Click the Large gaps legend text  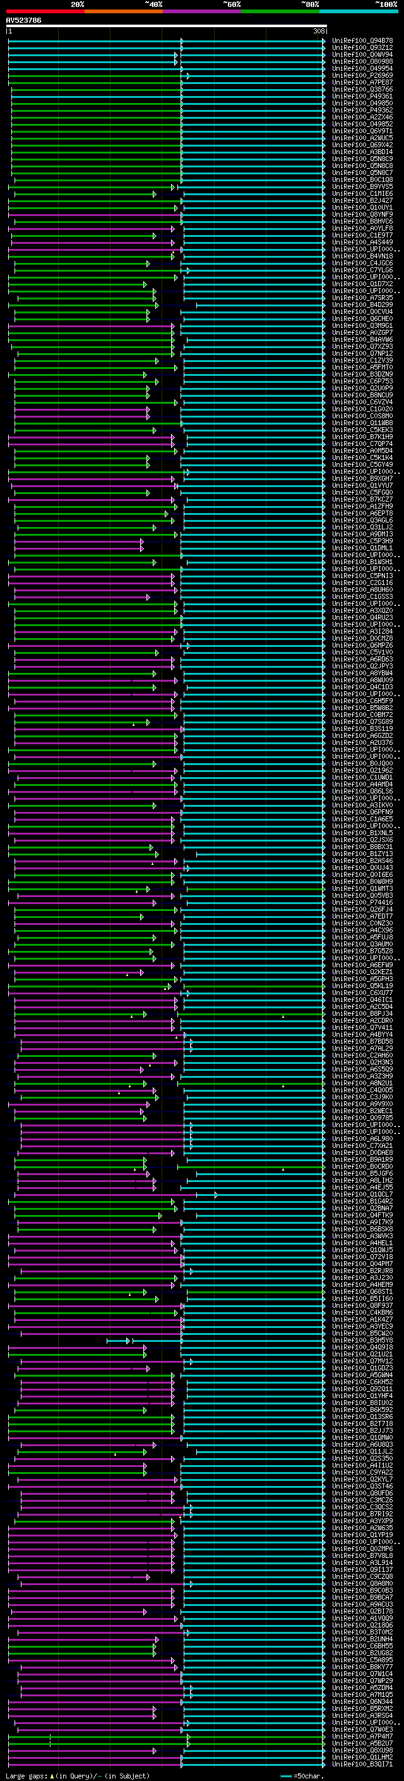point(27,1775)
